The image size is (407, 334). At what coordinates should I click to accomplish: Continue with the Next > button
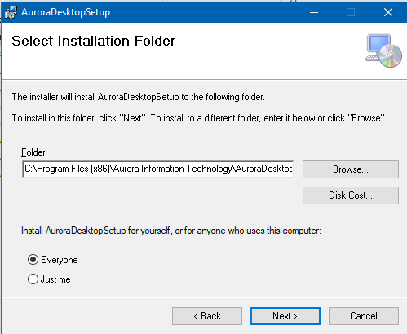tap(285, 316)
